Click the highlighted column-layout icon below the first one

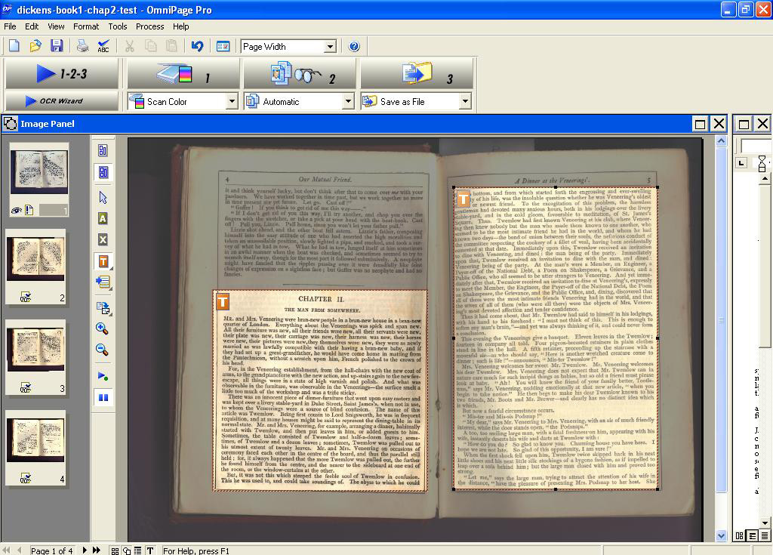103,172
